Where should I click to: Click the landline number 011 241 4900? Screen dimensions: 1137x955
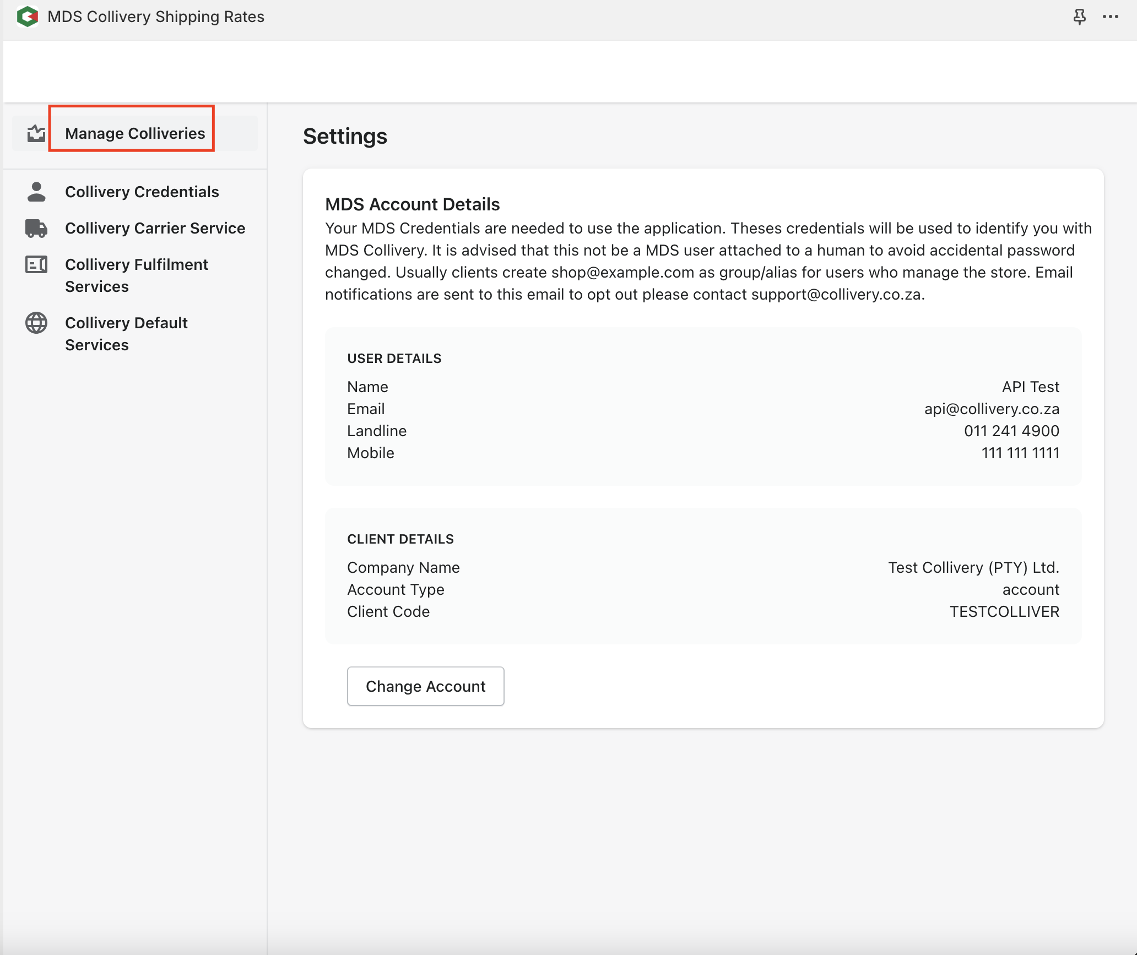pos(1011,431)
